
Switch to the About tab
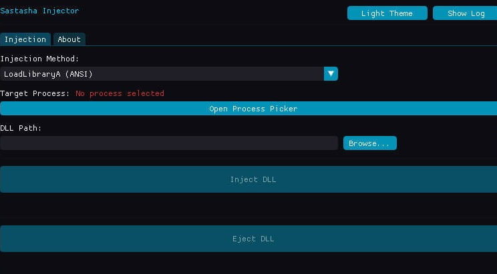(69, 39)
